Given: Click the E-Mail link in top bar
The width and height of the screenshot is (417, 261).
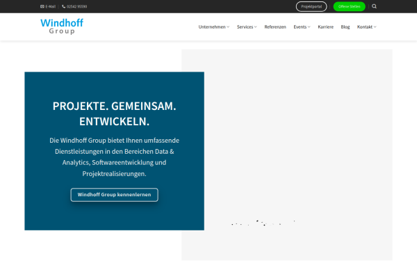Looking at the screenshot, I should [48, 6].
